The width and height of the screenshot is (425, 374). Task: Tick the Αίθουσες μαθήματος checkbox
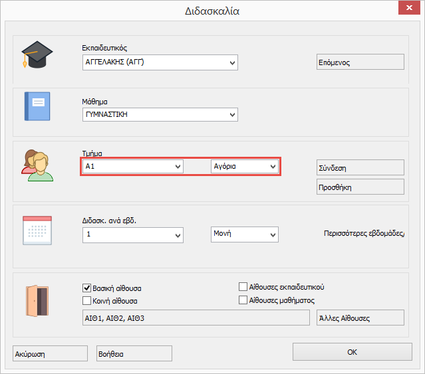coord(243,300)
